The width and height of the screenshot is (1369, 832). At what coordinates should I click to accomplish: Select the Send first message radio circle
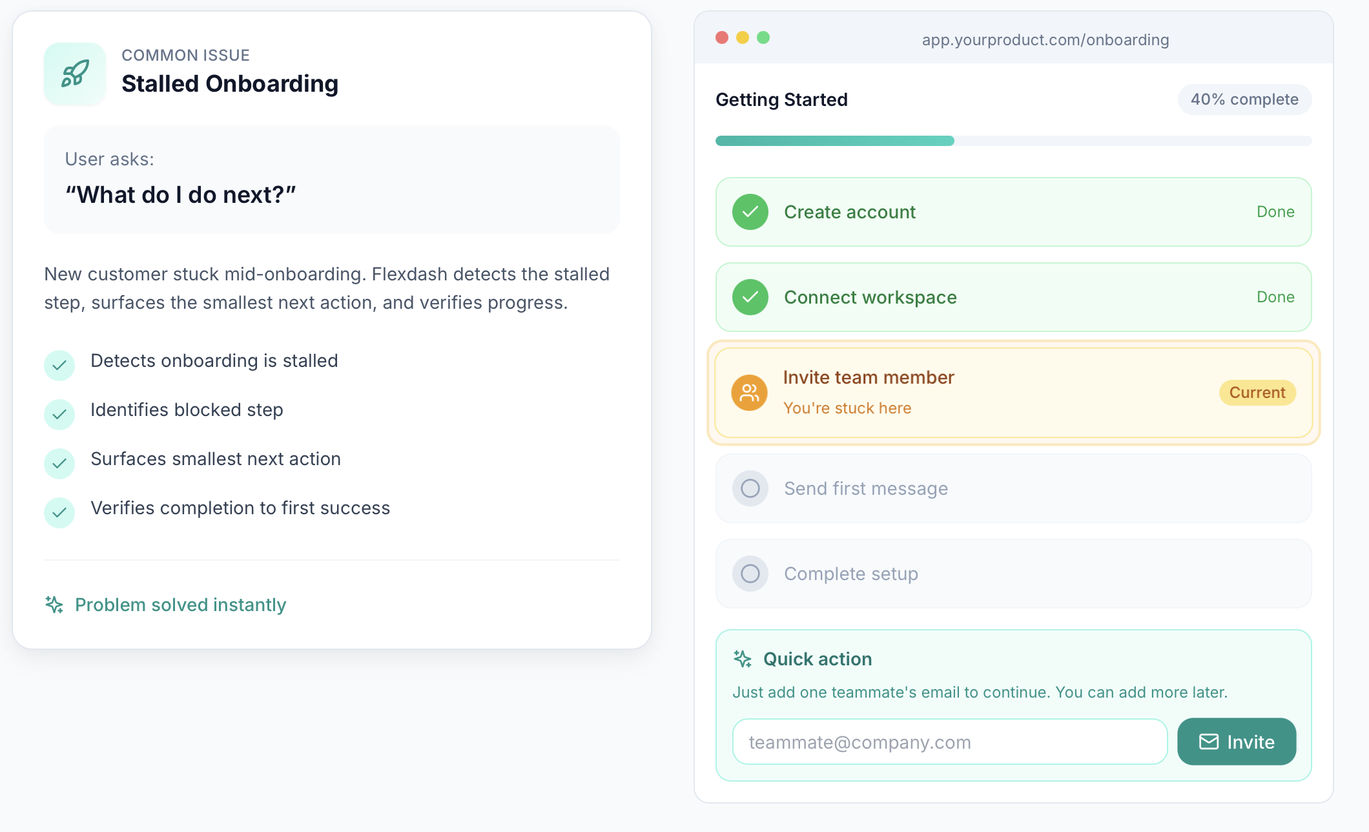pyautogui.click(x=750, y=488)
